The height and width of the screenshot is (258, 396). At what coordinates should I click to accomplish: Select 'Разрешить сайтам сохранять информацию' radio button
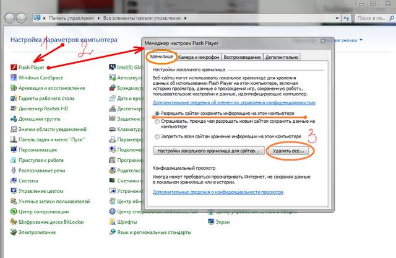(156, 113)
